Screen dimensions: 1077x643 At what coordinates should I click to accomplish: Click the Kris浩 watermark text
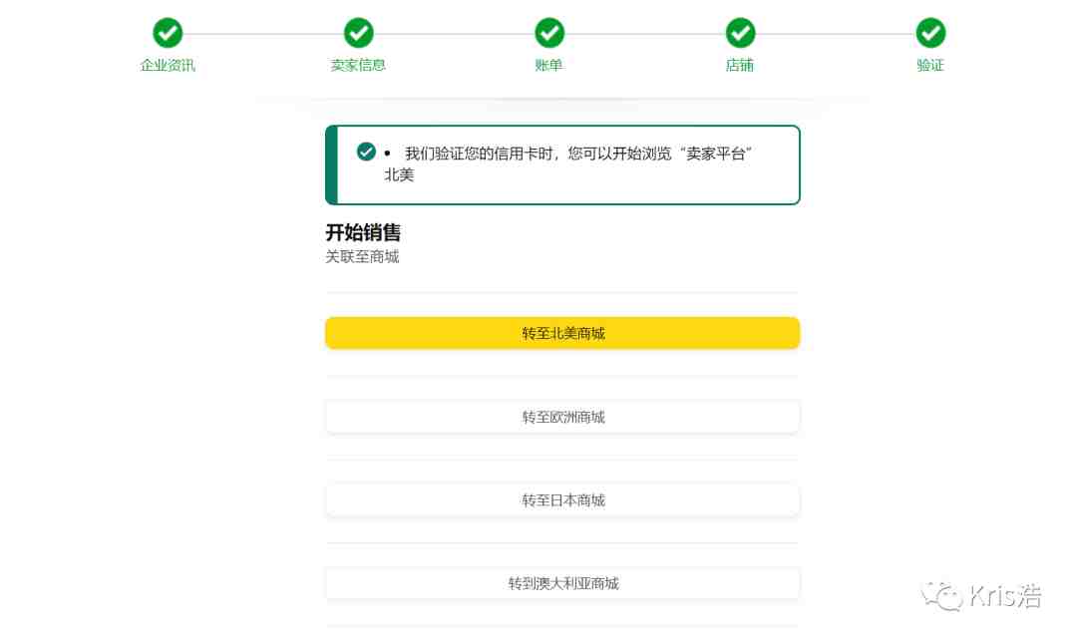pos(1005,595)
